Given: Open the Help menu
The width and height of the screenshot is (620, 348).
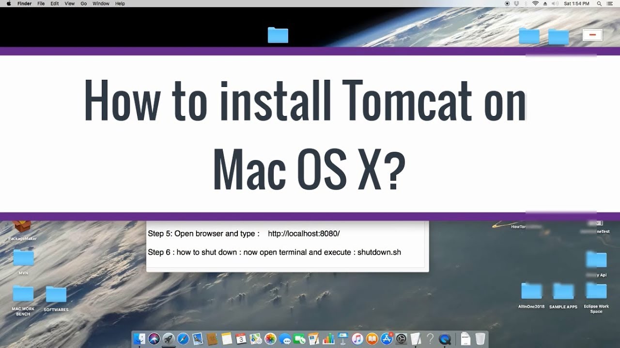Looking at the screenshot, I should [120, 3].
